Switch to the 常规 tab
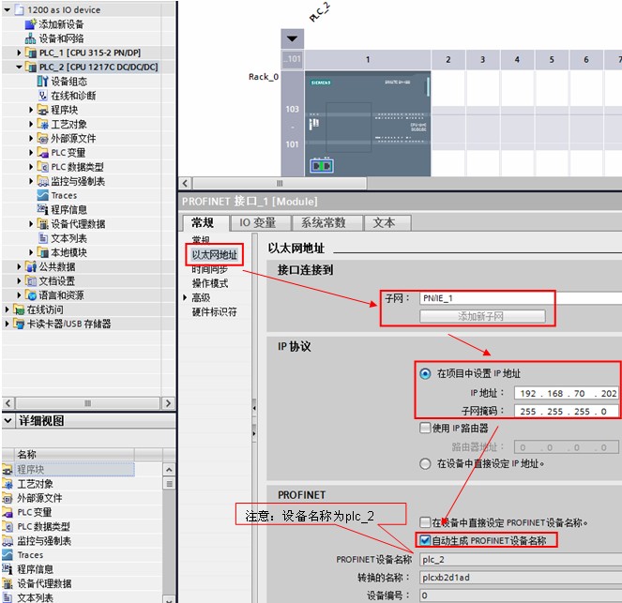This screenshot has width=622, height=603. tap(205, 223)
